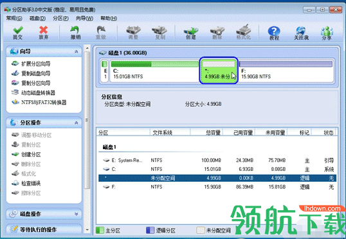This screenshot has height=239, width=346.
Task: Click the 删除 (delete) toolbar icon
Action: (x=217, y=32)
